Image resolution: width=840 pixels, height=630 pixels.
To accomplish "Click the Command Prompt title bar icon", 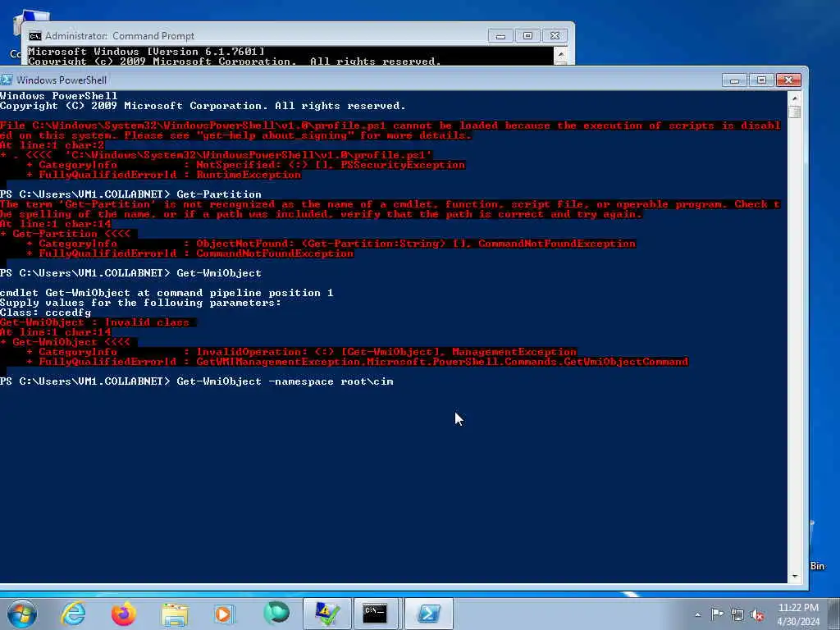I will pyautogui.click(x=34, y=36).
